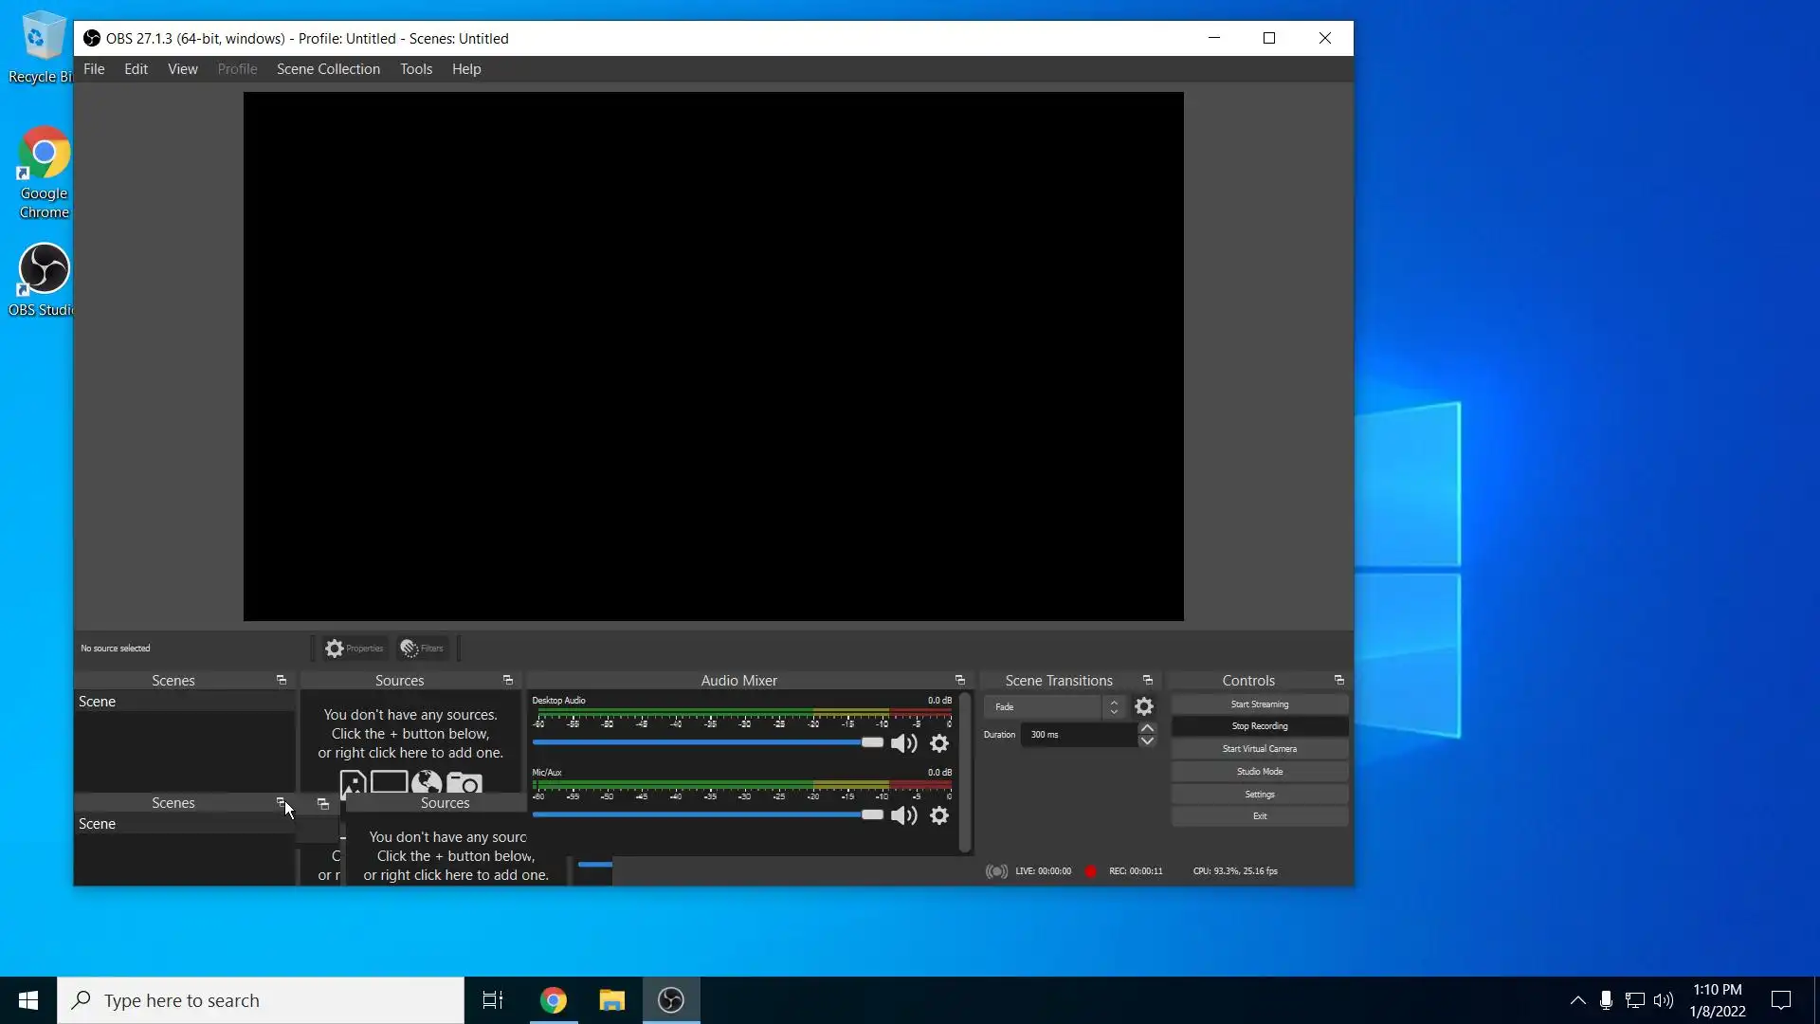The image size is (1820, 1024).
Task: Open the Scene Collection menu
Action: (x=328, y=69)
